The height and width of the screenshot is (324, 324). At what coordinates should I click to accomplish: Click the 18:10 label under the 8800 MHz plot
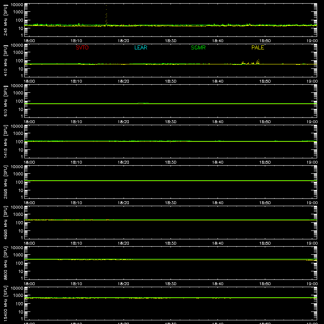(x=76, y=284)
